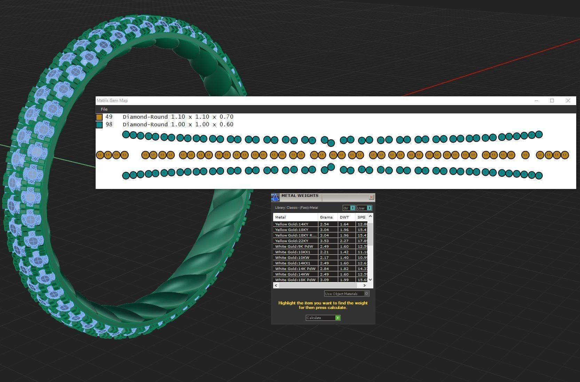The image size is (580, 382).
Task: Select the White Gold:10KX1 row
Action: [320, 252]
